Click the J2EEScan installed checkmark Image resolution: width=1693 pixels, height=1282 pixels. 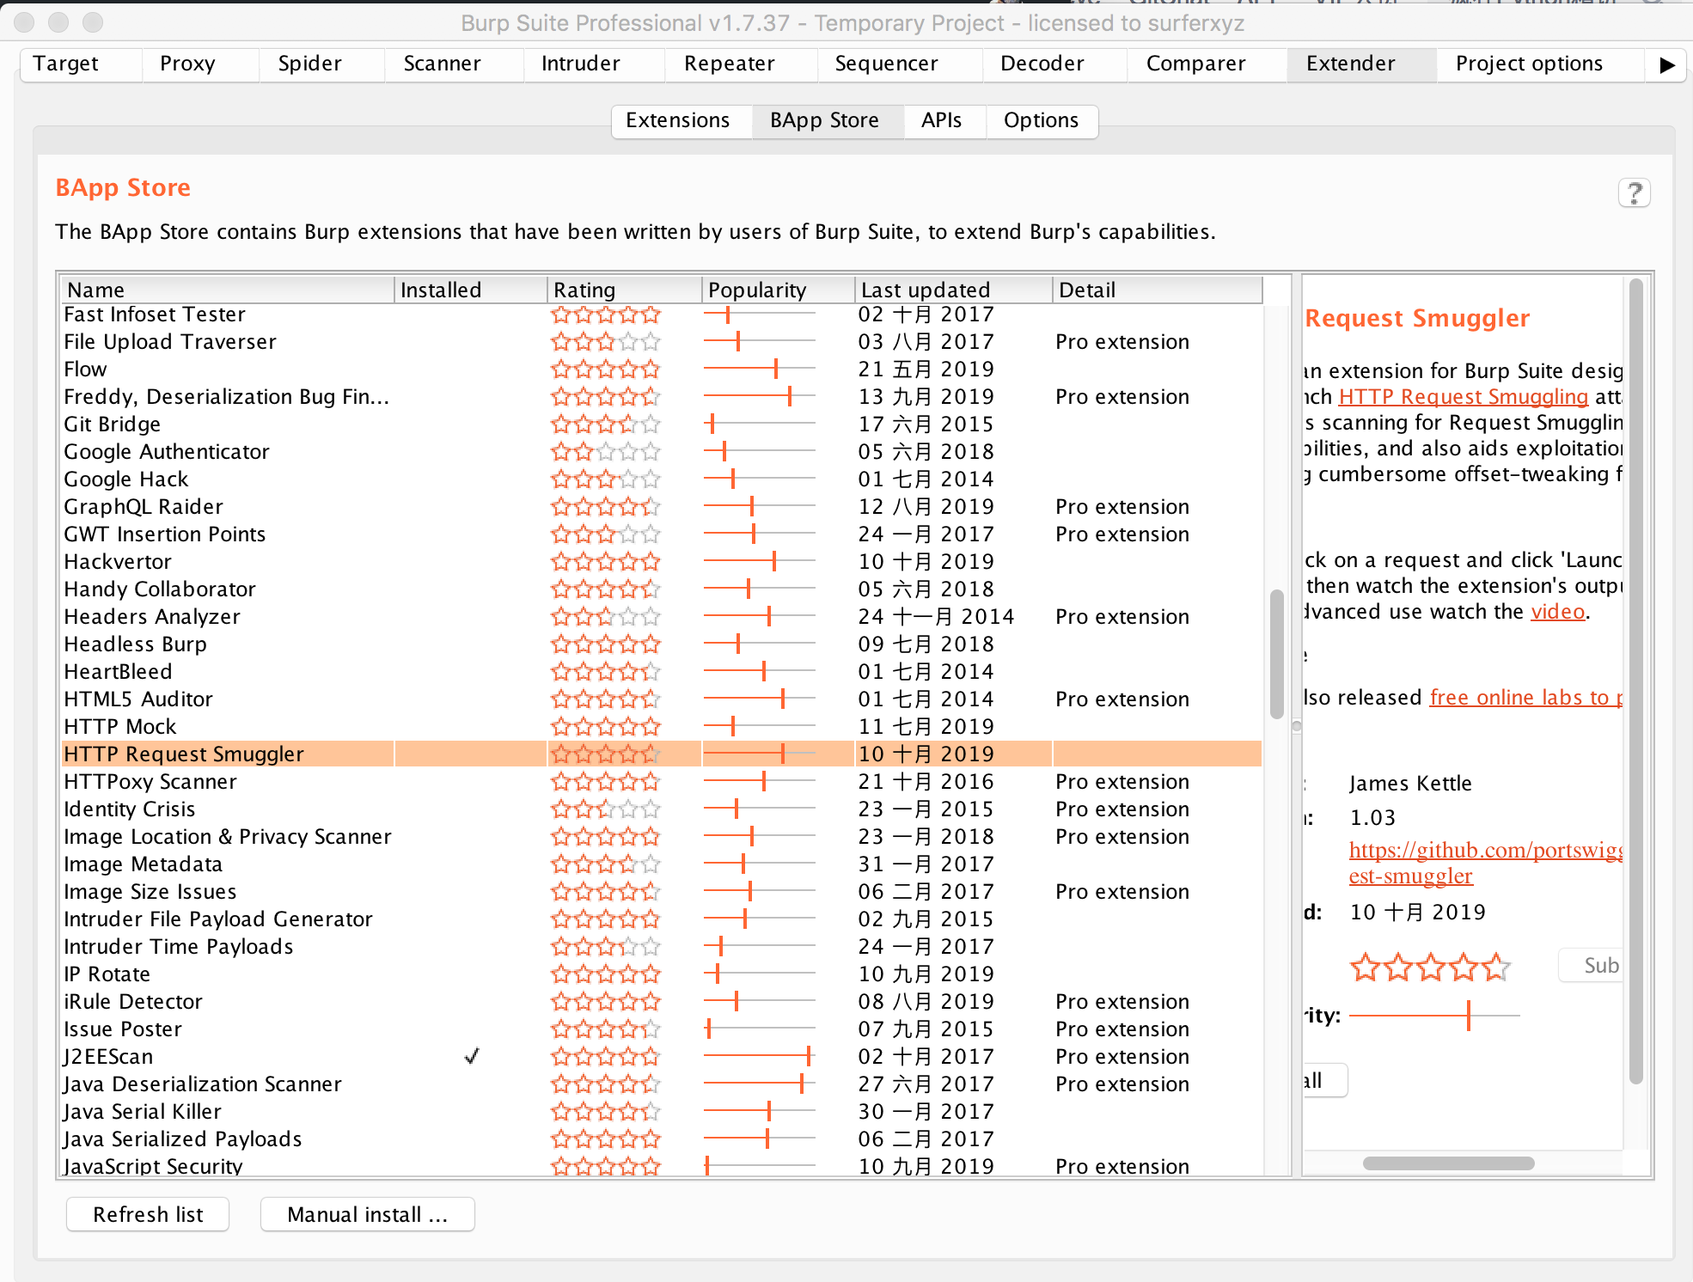(471, 1056)
